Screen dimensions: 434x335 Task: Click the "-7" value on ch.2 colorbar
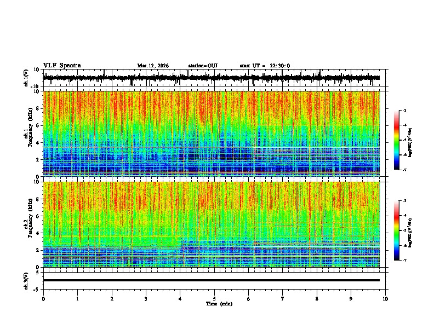pyautogui.click(x=404, y=260)
